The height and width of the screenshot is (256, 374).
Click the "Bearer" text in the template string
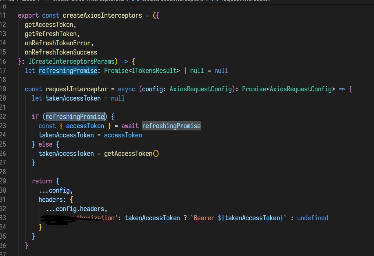(x=204, y=218)
